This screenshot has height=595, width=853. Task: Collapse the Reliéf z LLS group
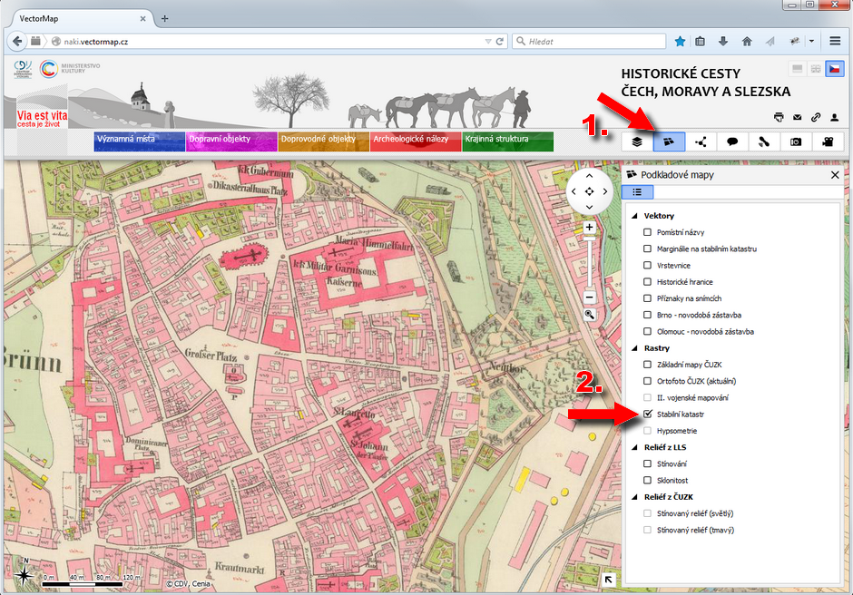635,447
